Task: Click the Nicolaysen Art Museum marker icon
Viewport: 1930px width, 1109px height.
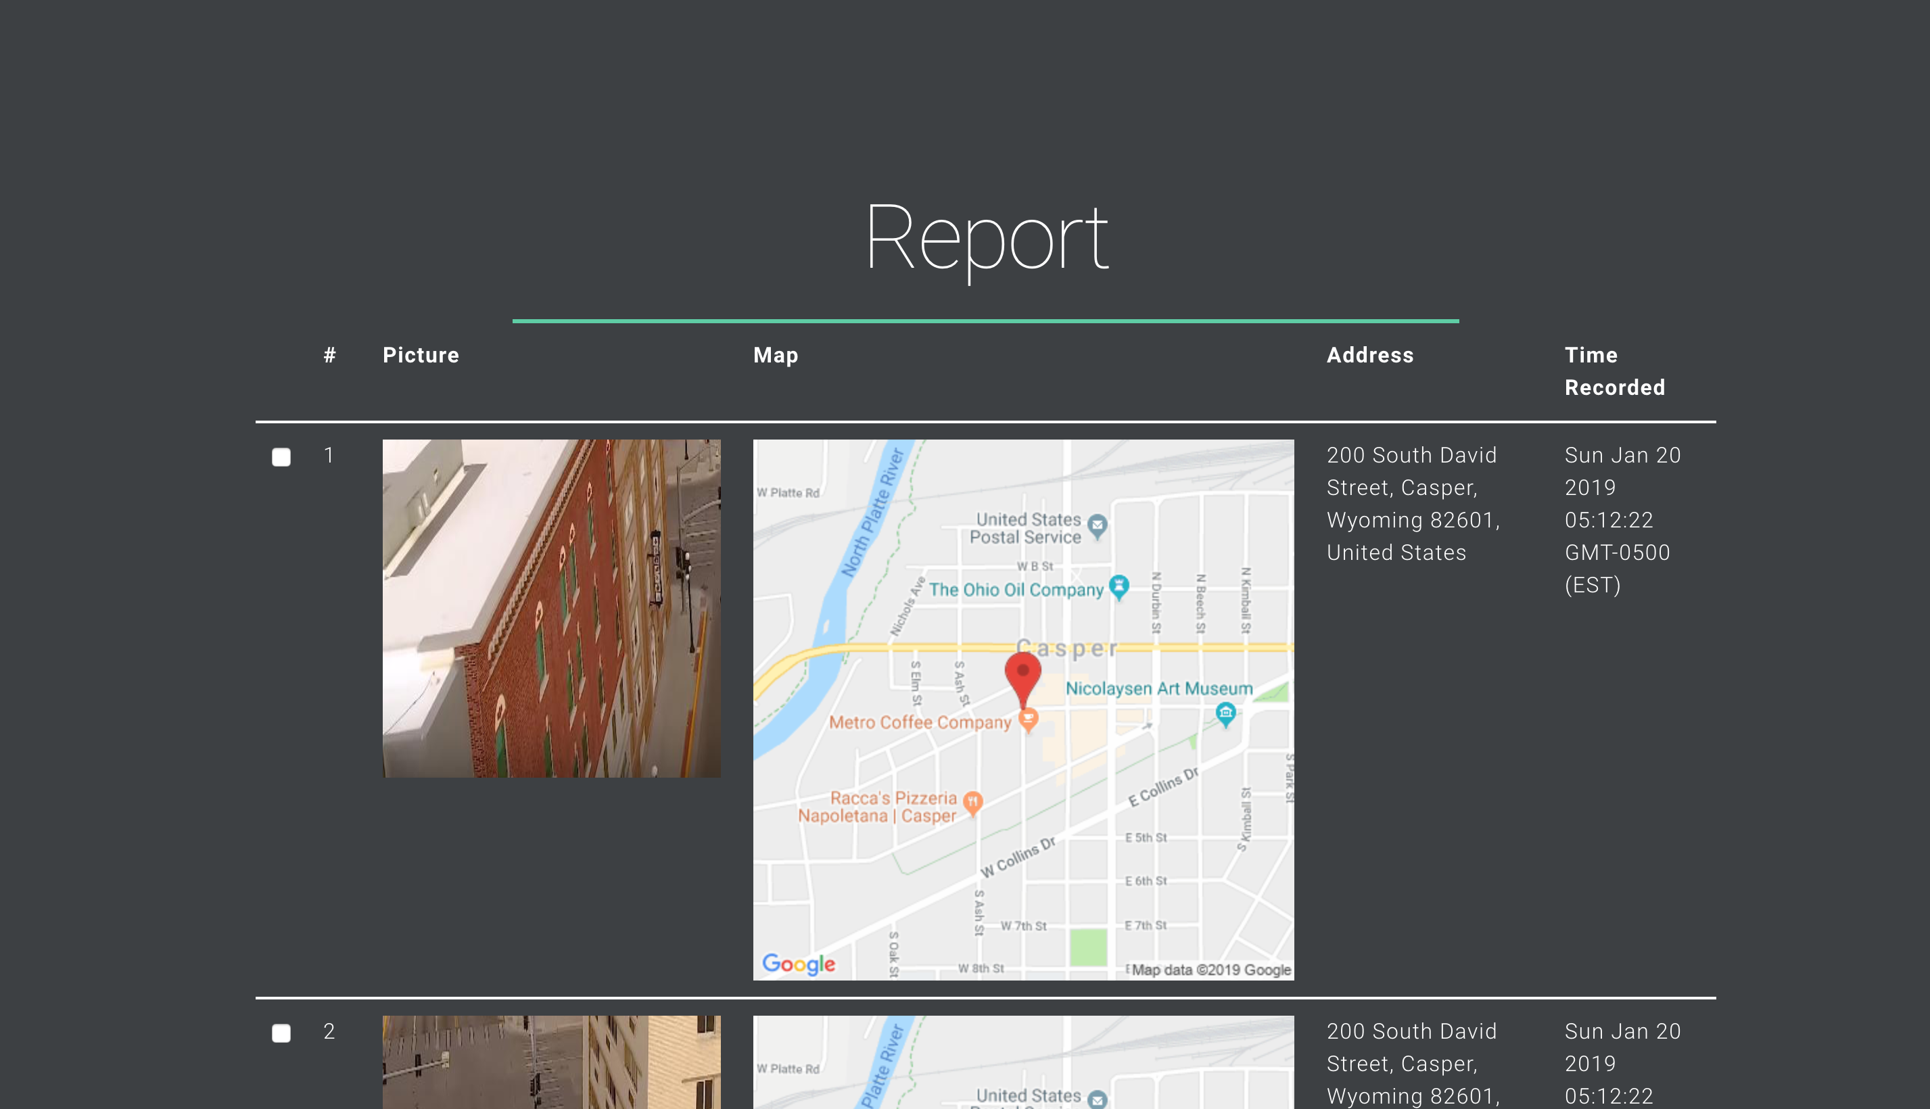Action: (x=1225, y=715)
